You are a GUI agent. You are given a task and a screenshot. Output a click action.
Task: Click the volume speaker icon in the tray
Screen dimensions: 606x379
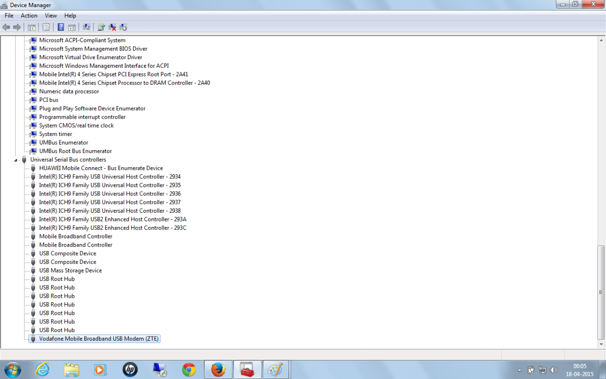point(553,370)
